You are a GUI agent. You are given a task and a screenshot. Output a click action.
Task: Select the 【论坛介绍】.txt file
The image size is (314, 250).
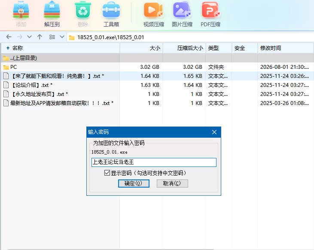point(157,85)
